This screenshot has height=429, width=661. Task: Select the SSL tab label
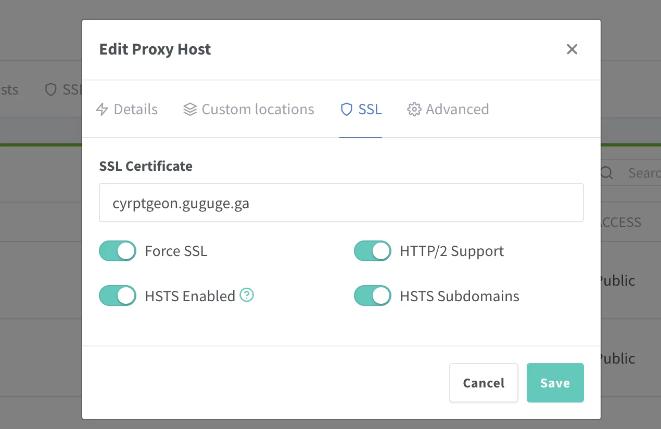click(x=370, y=110)
